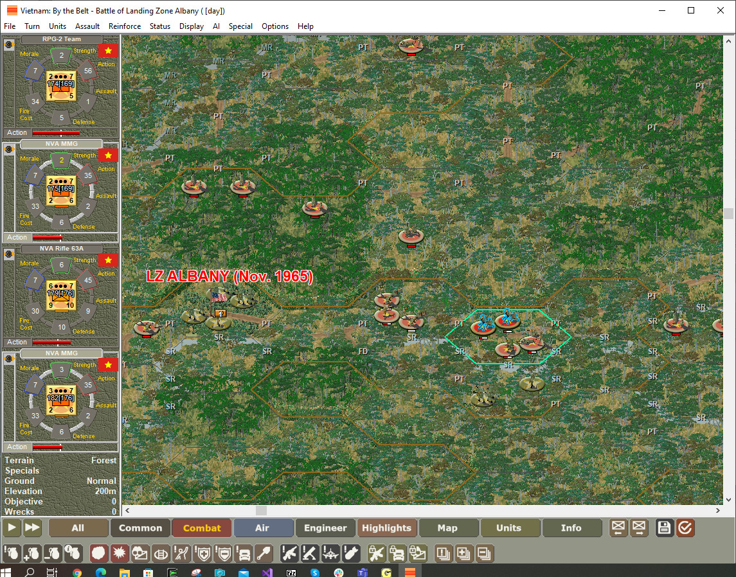Open the File menu
The image size is (736, 577).
coord(10,26)
